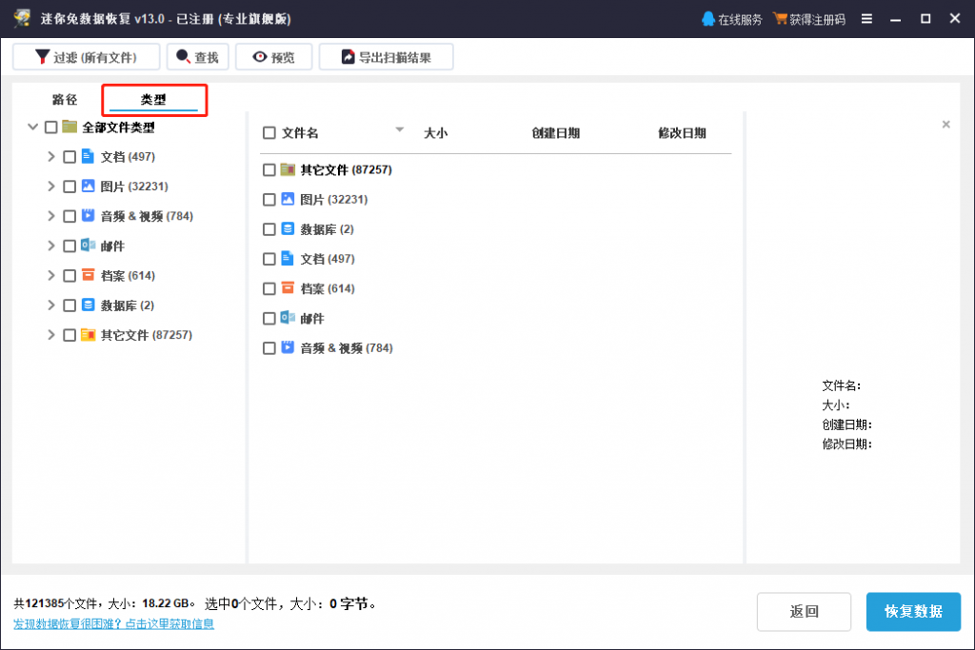Screen dimensions: 975x650
Task: Click 导出扫描结果 button label
Action: coord(395,58)
